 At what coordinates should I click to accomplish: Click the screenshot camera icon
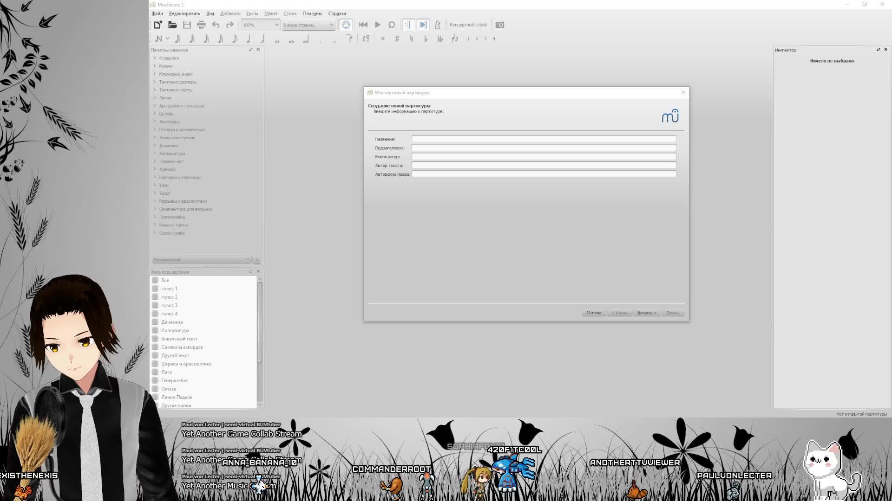499,25
